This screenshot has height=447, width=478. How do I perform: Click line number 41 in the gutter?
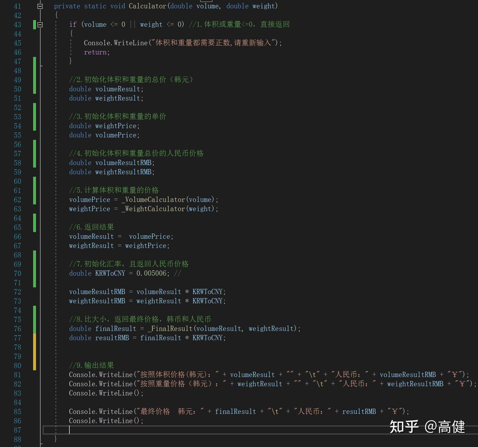pyautogui.click(x=18, y=6)
